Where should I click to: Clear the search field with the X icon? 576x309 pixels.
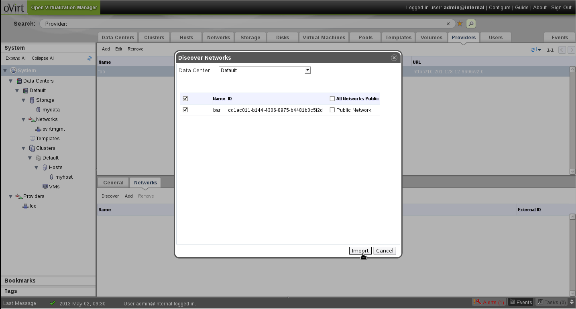(448, 24)
